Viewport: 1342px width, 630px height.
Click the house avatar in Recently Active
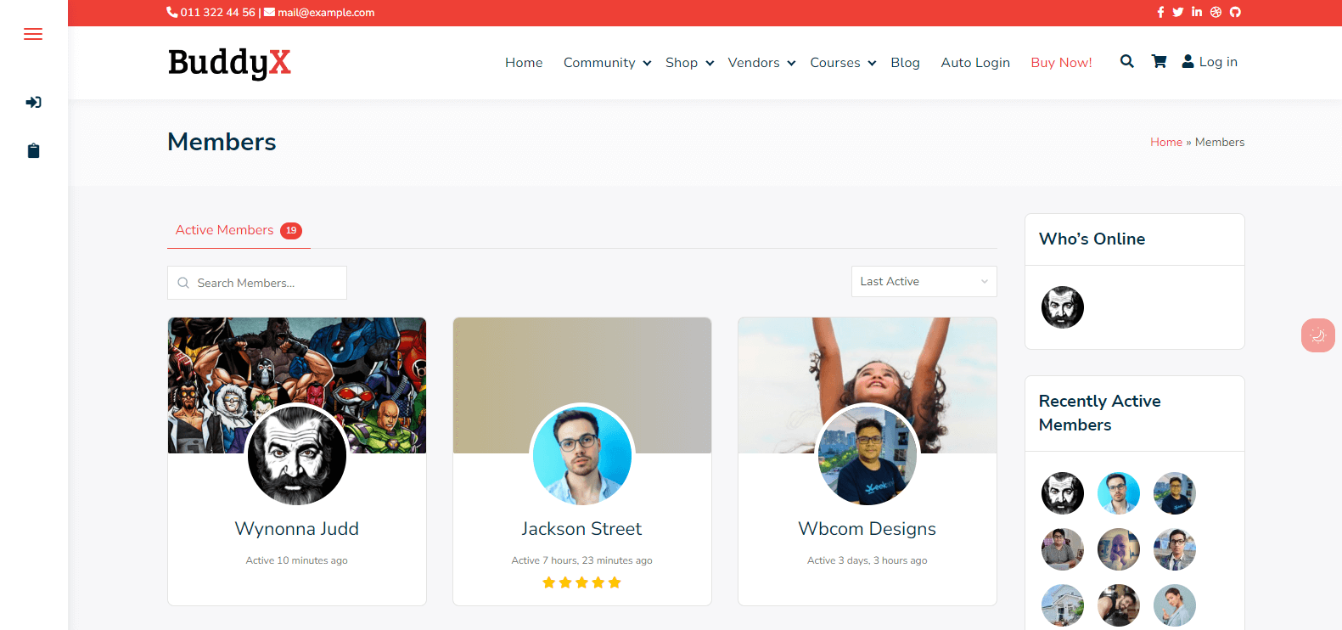[1063, 605]
